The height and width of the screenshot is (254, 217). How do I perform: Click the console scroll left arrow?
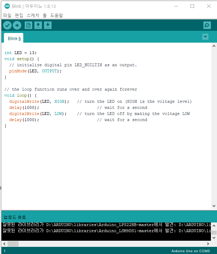click(4, 244)
